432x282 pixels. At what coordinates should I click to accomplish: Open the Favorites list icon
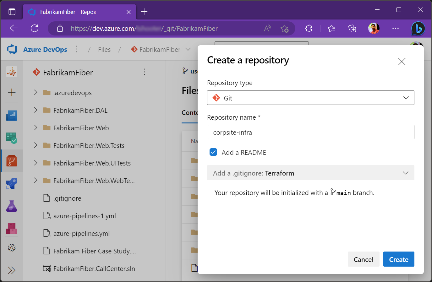tap(331, 29)
